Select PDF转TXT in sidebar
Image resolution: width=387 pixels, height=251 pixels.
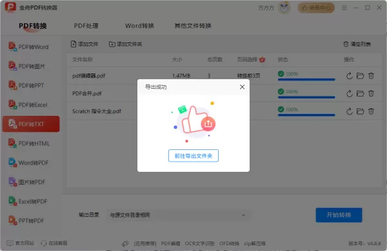click(31, 124)
